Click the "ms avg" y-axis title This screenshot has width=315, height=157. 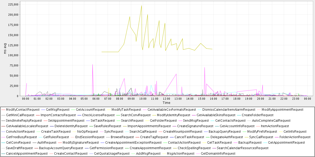click(x=6, y=49)
